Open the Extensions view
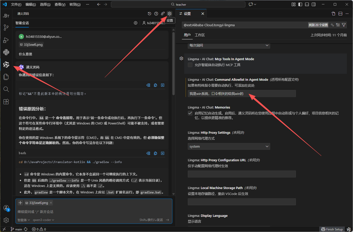This screenshot has height=232, width=353. pos(6,102)
